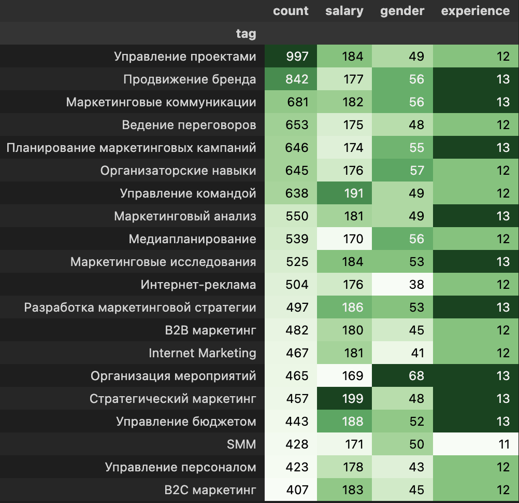Click the count cell showing 842
519x503 pixels.
click(x=297, y=79)
